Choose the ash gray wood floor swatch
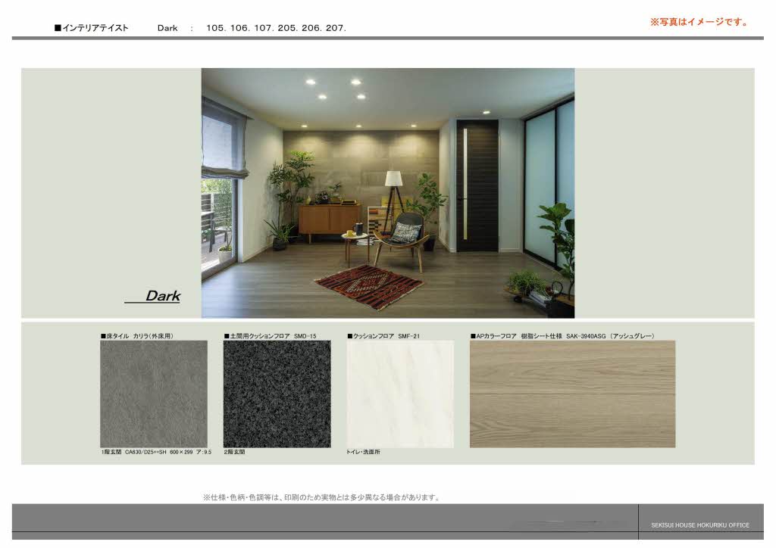This screenshot has width=776, height=548. [572, 393]
